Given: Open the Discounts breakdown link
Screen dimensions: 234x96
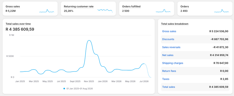Looking at the screenshot, I should point(168,39).
